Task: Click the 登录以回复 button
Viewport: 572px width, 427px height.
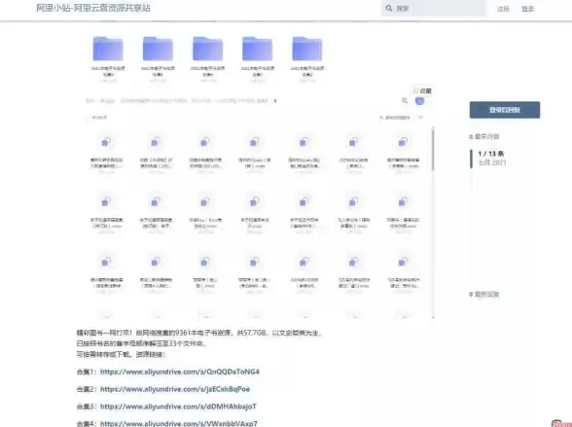Action: (x=505, y=110)
